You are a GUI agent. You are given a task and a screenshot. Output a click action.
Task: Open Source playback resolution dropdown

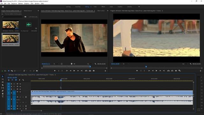click(x=90, y=64)
